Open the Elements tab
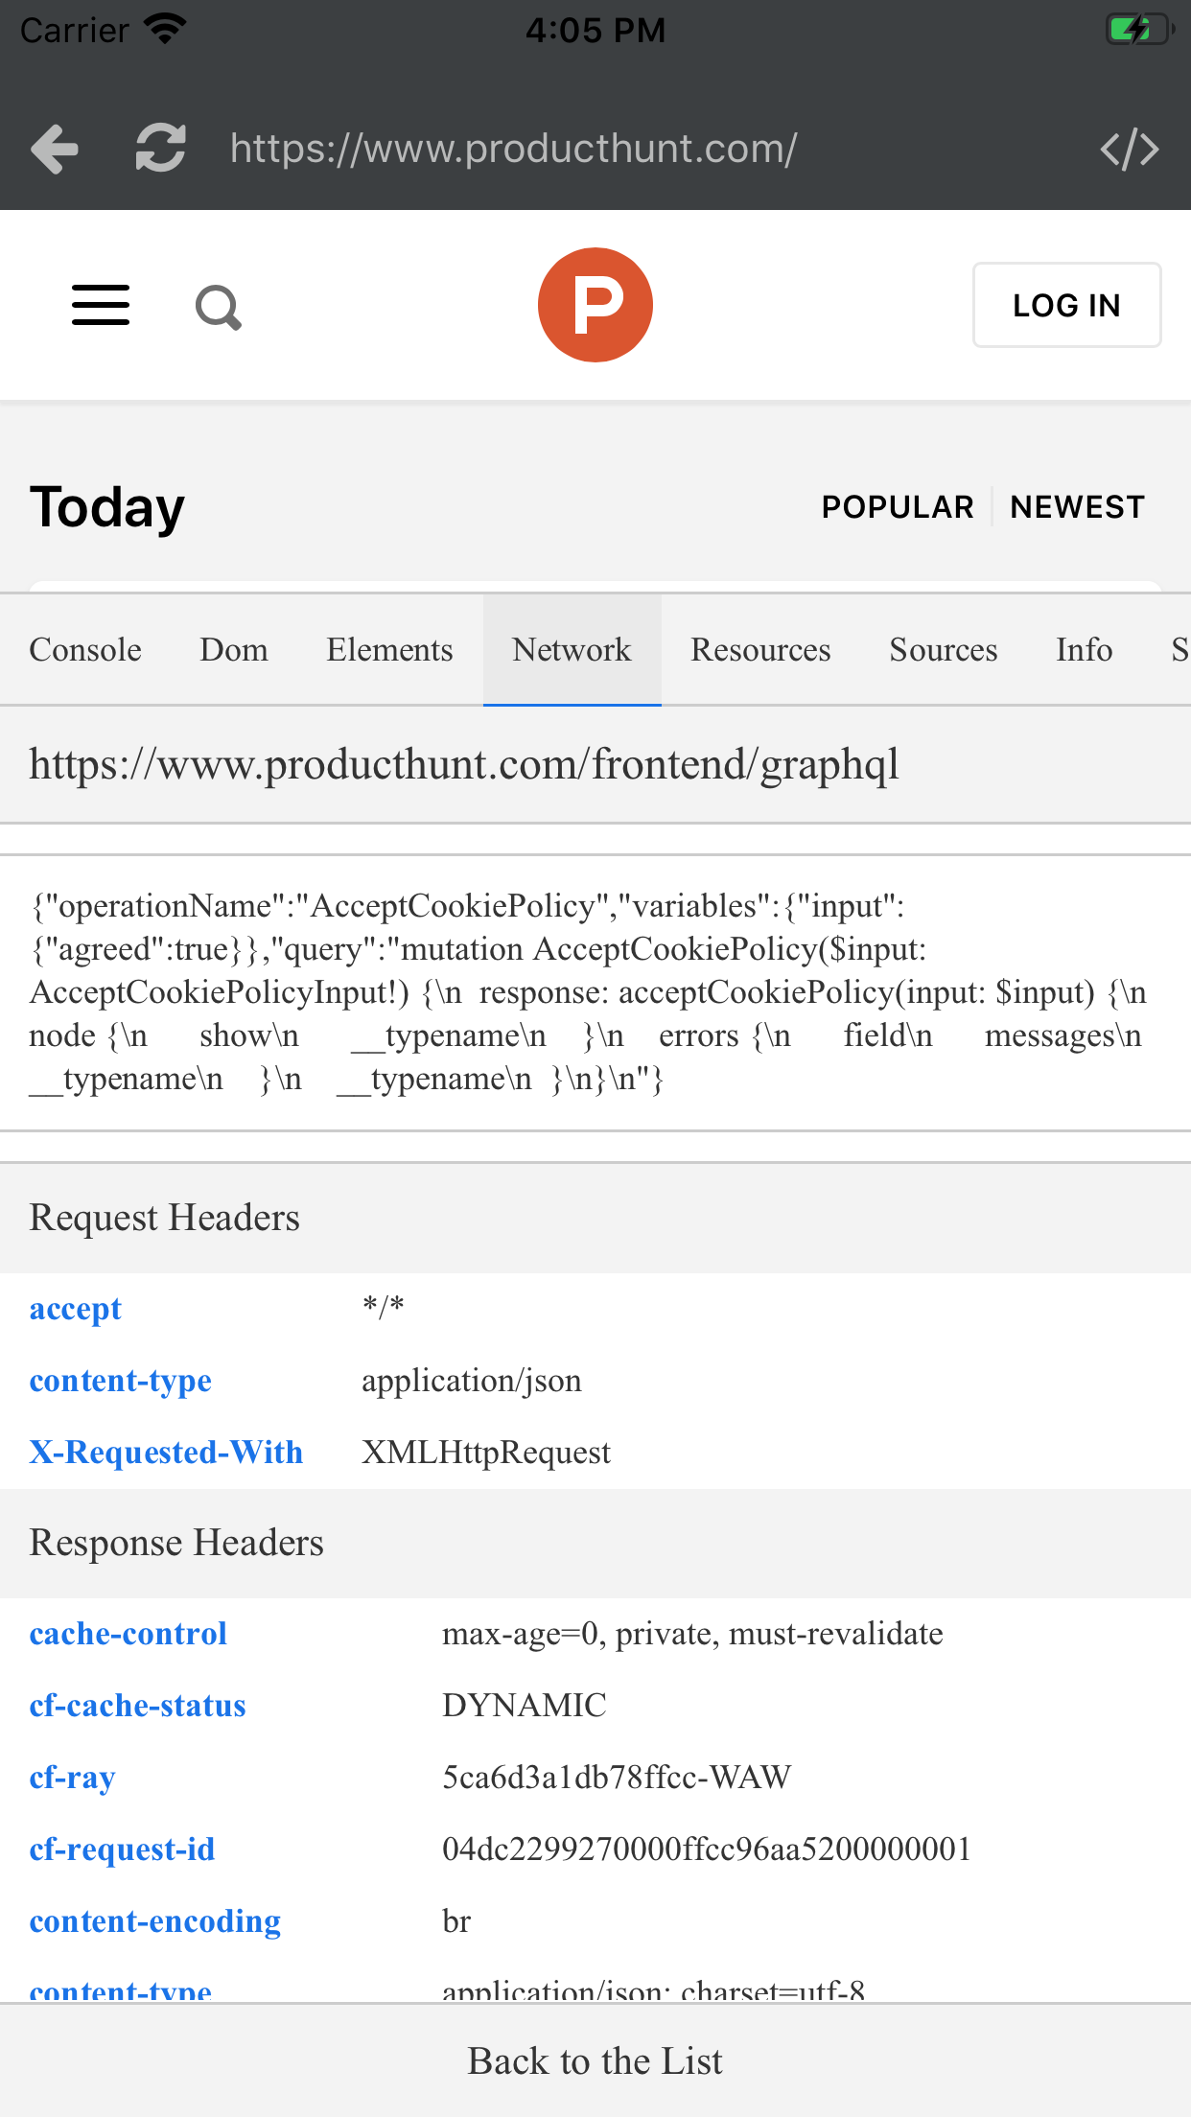This screenshot has width=1191, height=2117. [389, 650]
